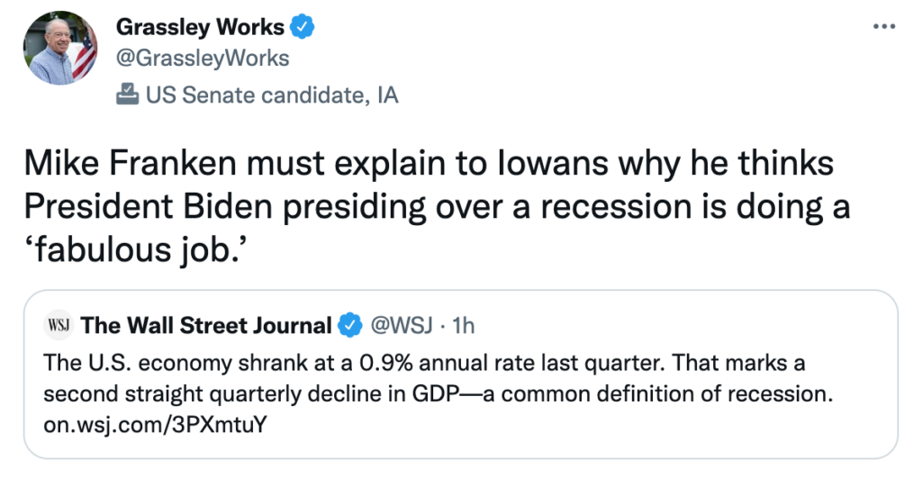Click the blue verified badge beside Grassley Works
The width and height of the screenshot is (922, 478).
[x=302, y=27]
